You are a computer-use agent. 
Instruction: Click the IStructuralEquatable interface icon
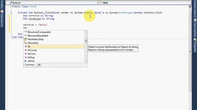click(25, 35)
